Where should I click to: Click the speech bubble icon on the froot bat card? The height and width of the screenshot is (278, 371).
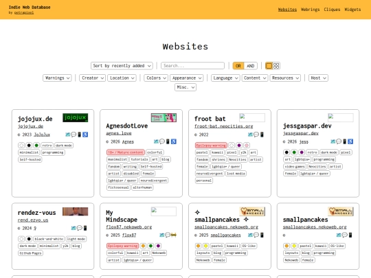256,135
